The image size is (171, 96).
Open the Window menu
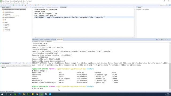click(23, 3)
